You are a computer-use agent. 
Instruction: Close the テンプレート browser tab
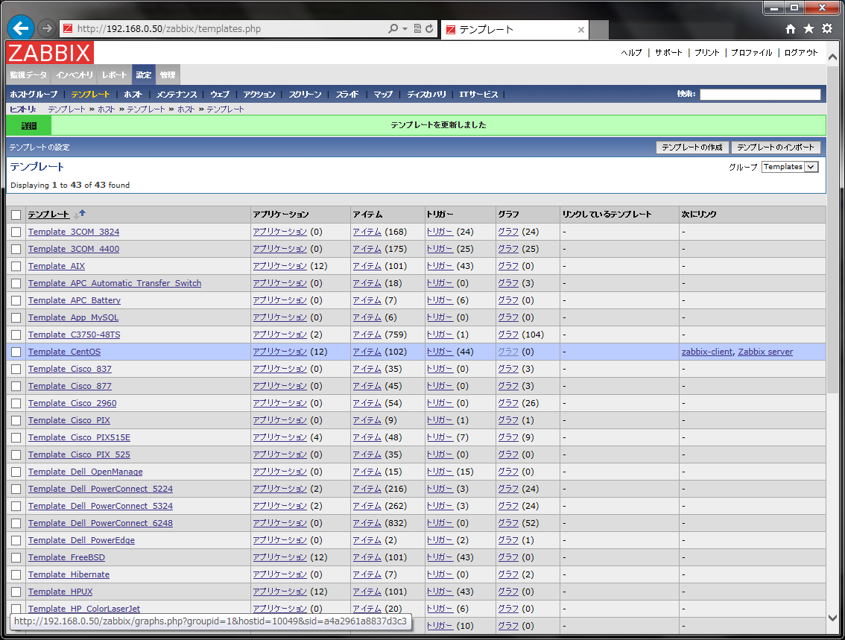(x=581, y=30)
